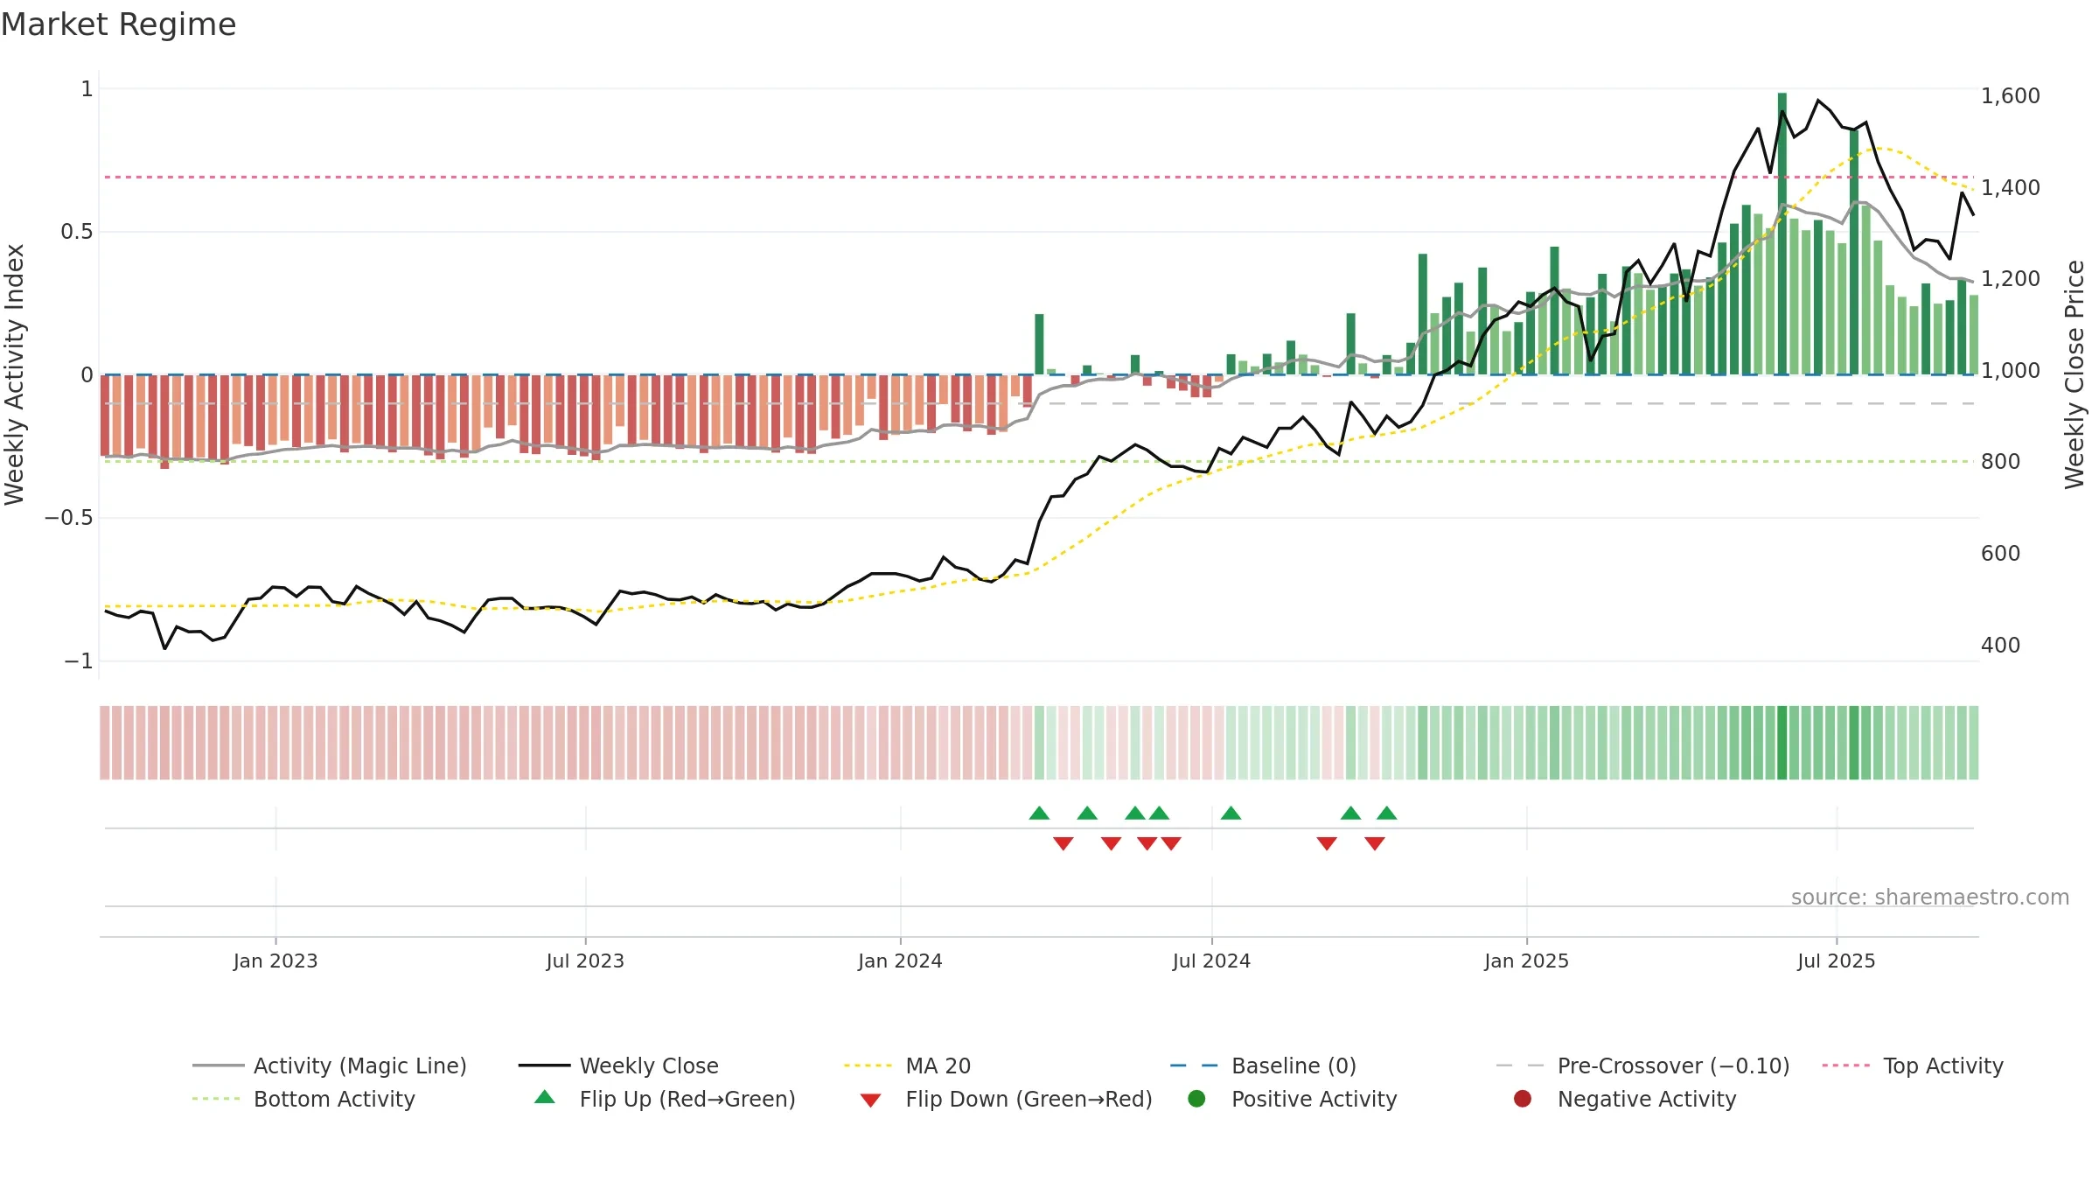Click the 0.5 activity axis tick label

77,232
